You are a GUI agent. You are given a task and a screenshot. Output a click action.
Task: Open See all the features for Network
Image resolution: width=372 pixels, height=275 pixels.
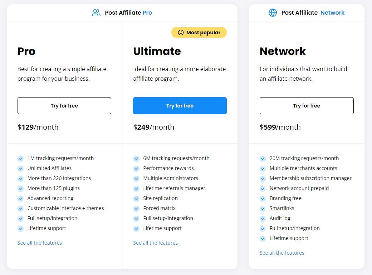click(282, 253)
